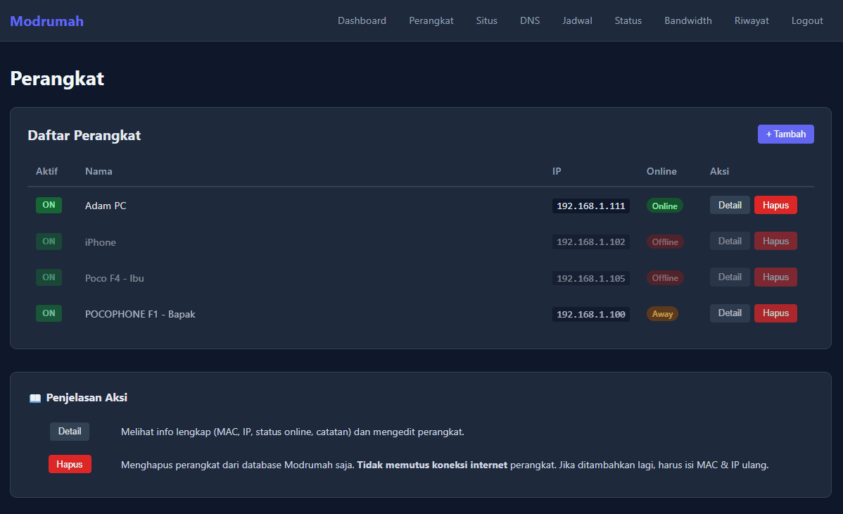Click the book icon beside Penjelasan Aksi
The width and height of the screenshot is (843, 514).
click(x=35, y=399)
